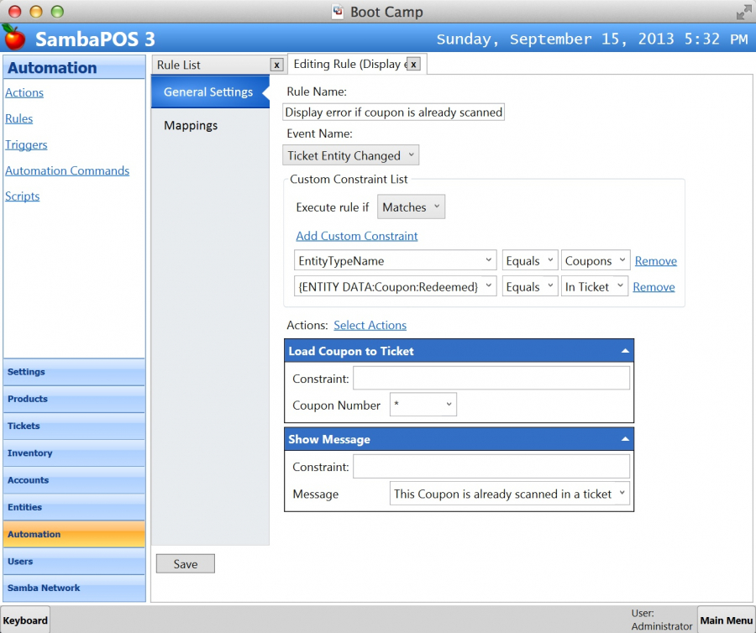This screenshot has height=633, width=756.
Task: Go to the Entities section
Action: [x=25, y=507]
